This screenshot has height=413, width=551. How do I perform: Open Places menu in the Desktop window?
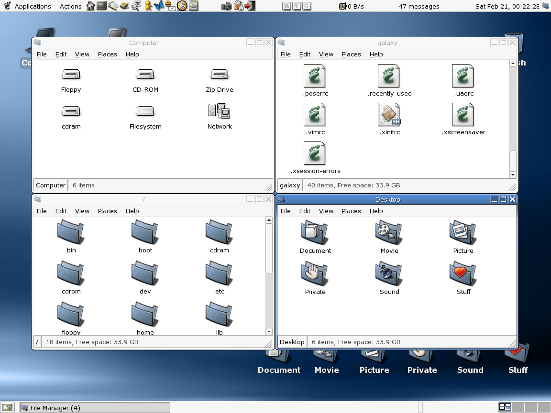[351, 211]
